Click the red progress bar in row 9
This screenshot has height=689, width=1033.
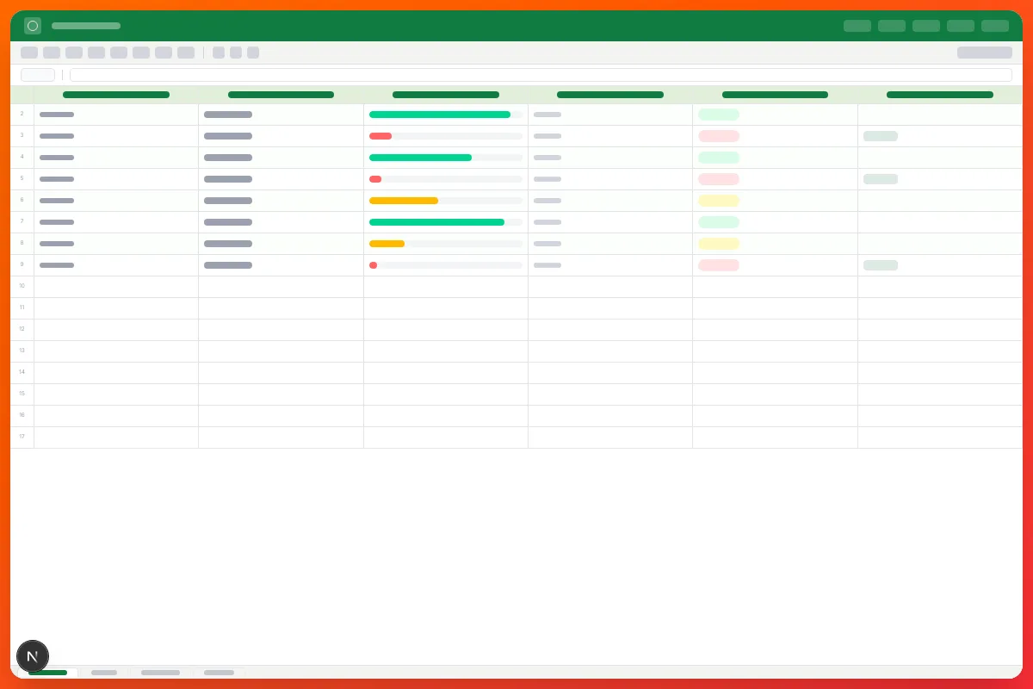point(373,265)
